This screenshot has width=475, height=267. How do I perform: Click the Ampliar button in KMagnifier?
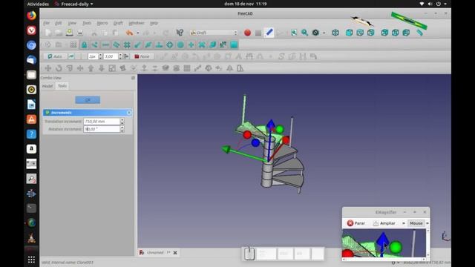click(x=384, y=223)
